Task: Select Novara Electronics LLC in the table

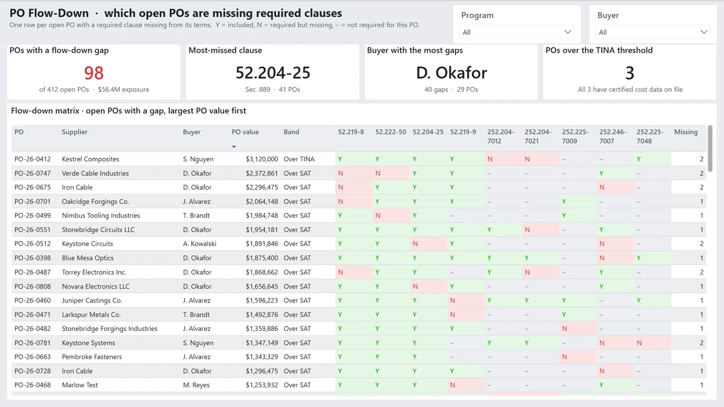Action: (96, 287)
